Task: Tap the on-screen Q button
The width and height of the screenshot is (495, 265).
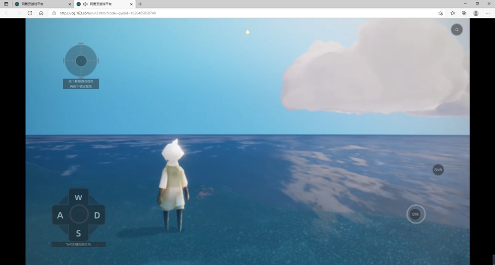Action: (456, 30)
